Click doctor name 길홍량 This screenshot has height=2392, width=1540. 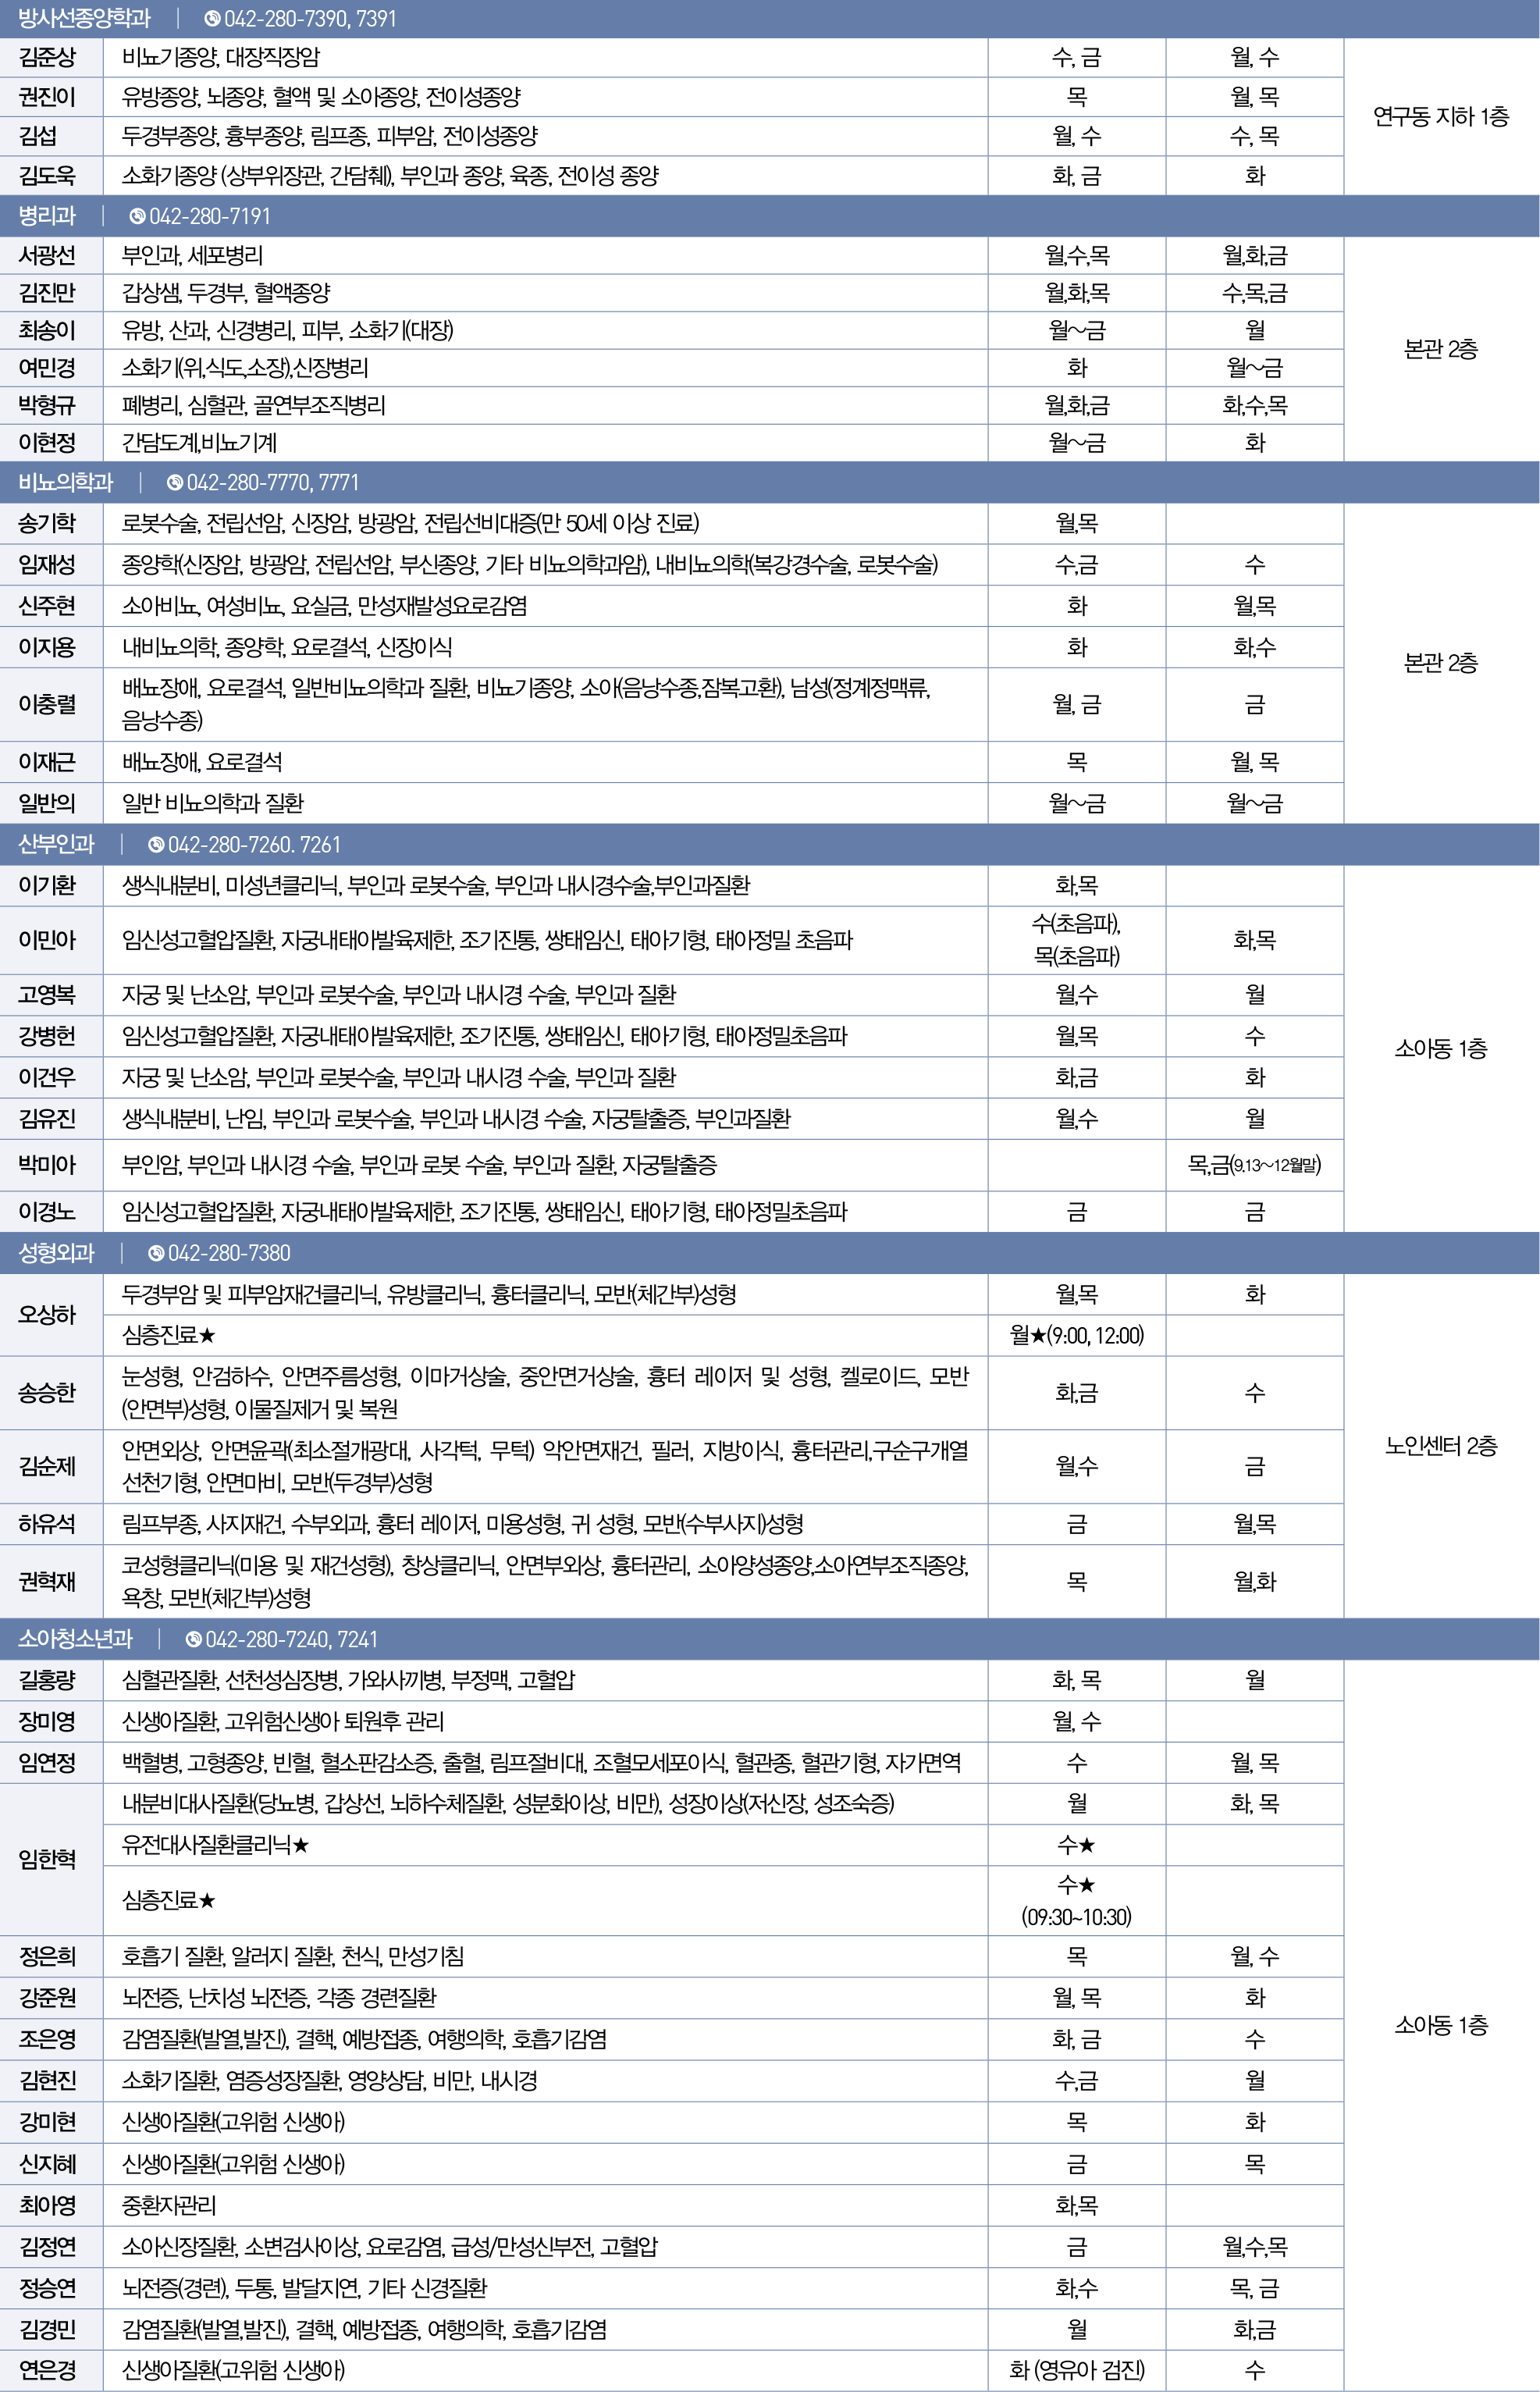[x=47, y=1680]
